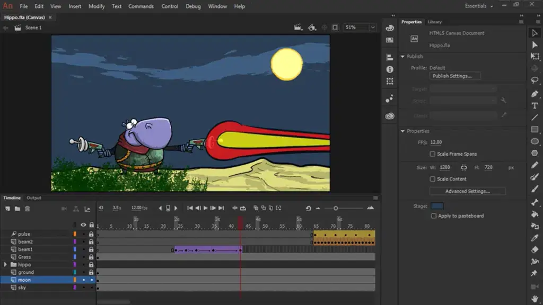Select the Selection tool
The width and height of the screenshot is (543, 305).
pyautogui.click(x=535, y=32)
